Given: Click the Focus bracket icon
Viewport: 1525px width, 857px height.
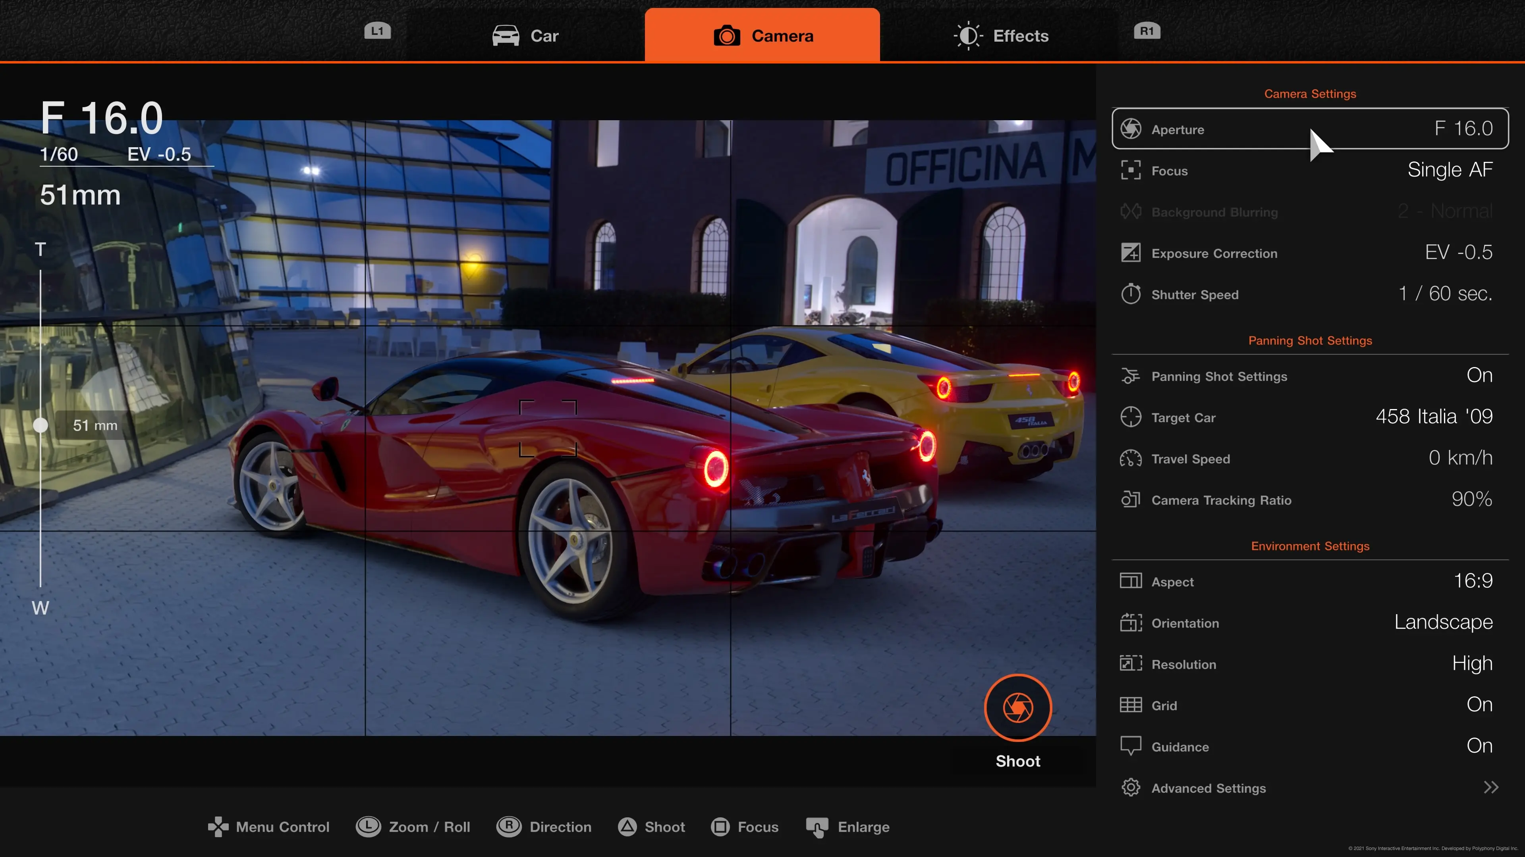Looking at the screenshot, I should tap(1131, 170).
